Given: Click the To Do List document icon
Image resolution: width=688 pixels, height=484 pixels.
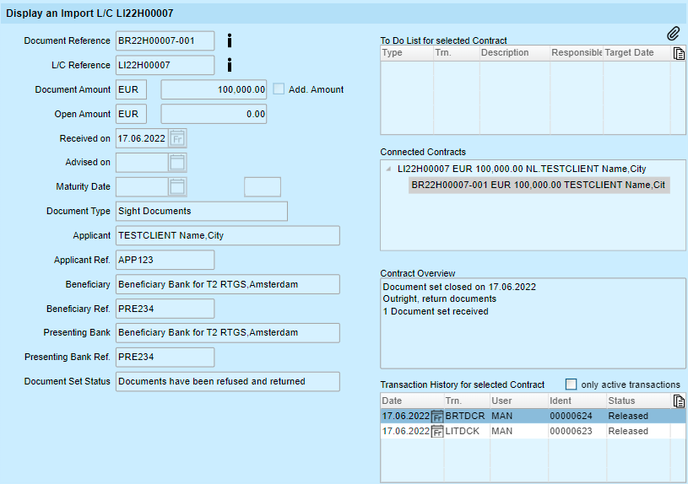Looking at the screenshot, I should 679,53.
